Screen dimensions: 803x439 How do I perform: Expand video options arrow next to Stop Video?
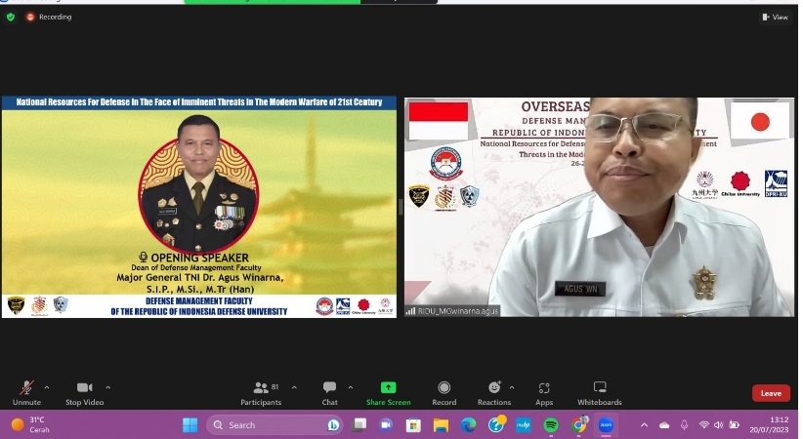(107, 386)
